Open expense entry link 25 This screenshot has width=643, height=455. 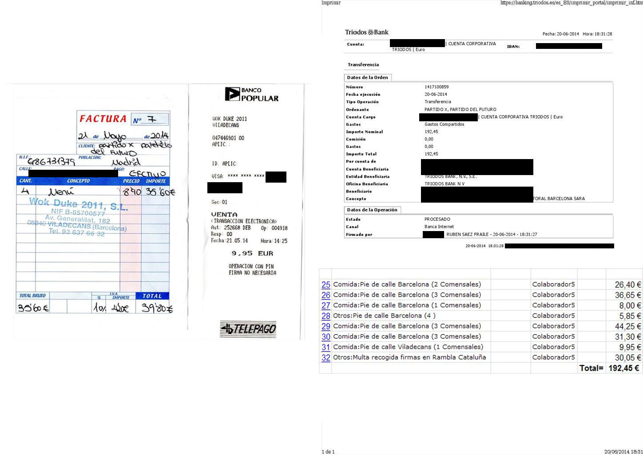[x=326, y=285]
